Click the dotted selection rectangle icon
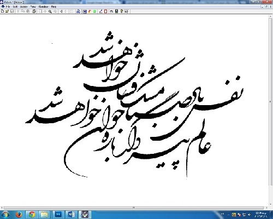The height and width of the screenshot is (219, 273). click(x=72, y=11)
